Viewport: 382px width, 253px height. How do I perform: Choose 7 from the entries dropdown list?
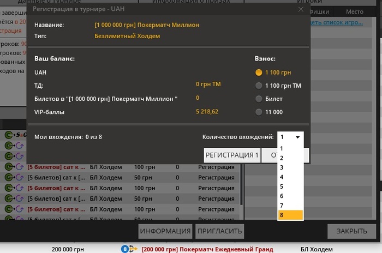click(290, 206)
